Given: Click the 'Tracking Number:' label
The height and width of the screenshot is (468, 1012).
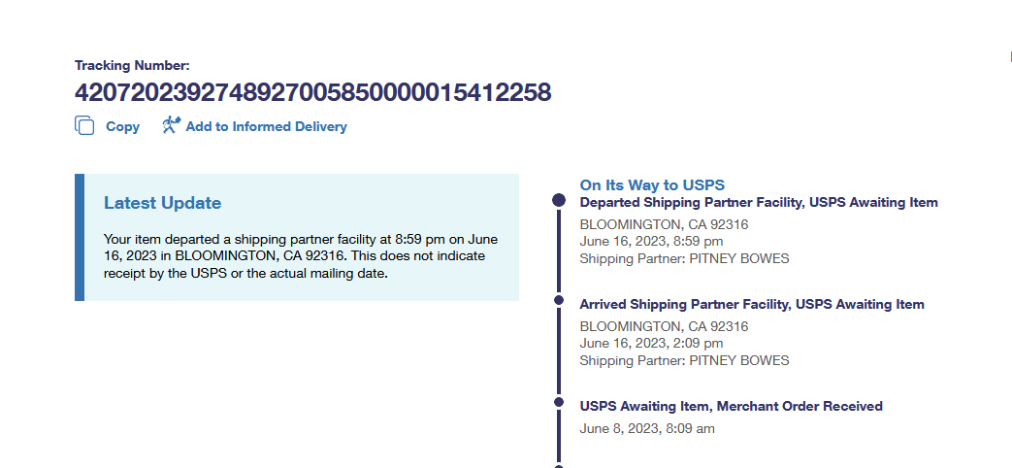Looking at the screenshot, I should 132,66.
